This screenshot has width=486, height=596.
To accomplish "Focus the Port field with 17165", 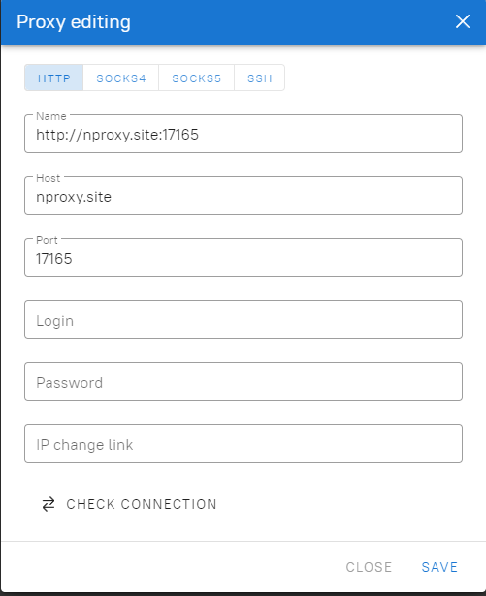I will pyautogui.click(x=243, y=258).
